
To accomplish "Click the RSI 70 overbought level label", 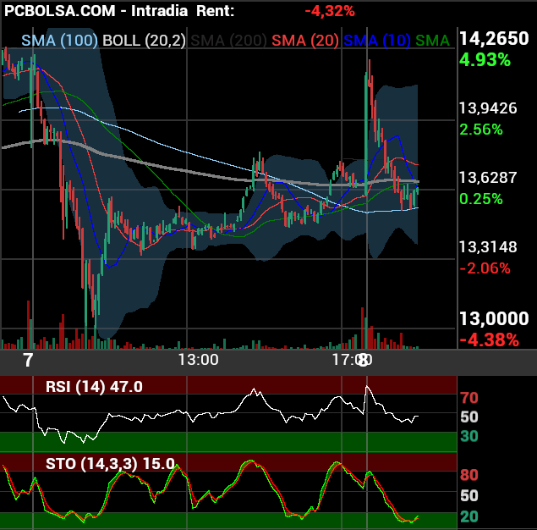I will click(469, 398).
